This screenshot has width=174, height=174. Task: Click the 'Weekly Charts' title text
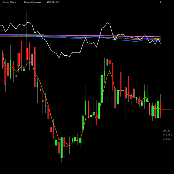[9, 2]
